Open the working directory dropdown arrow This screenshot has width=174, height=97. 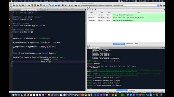click(158, 5)
